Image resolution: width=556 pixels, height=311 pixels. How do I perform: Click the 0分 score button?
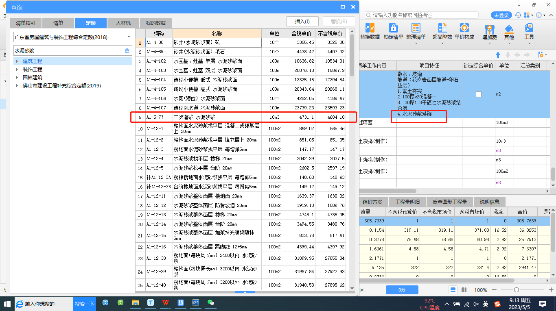[x=402, y=290]
